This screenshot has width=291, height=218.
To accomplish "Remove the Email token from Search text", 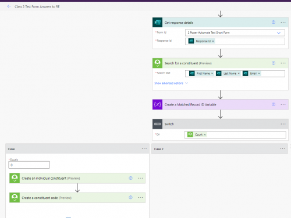I will [x=259, y=74].
